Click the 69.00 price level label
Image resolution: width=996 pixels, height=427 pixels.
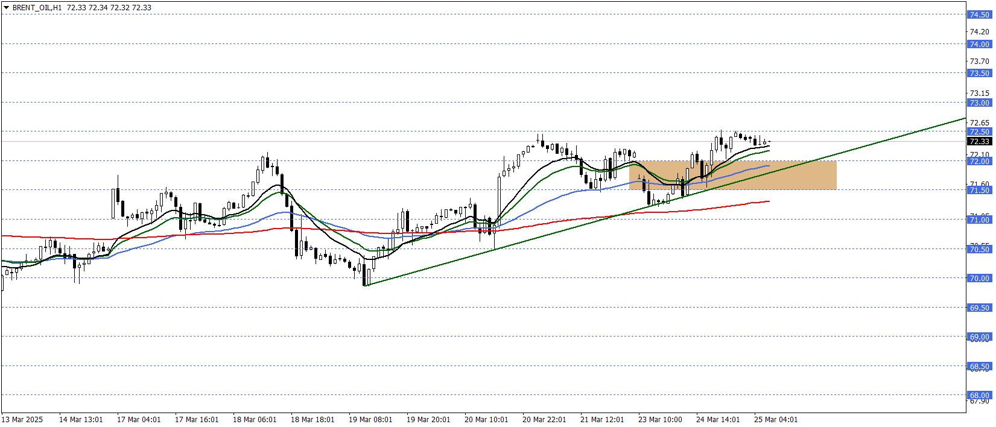(979, 337)
